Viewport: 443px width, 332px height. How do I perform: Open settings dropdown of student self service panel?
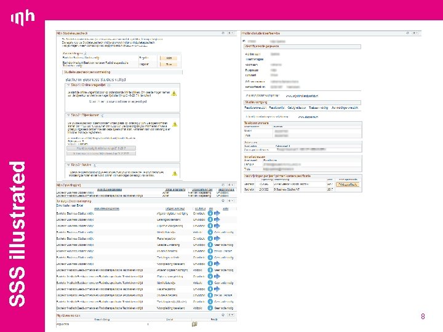pos(415,33)
